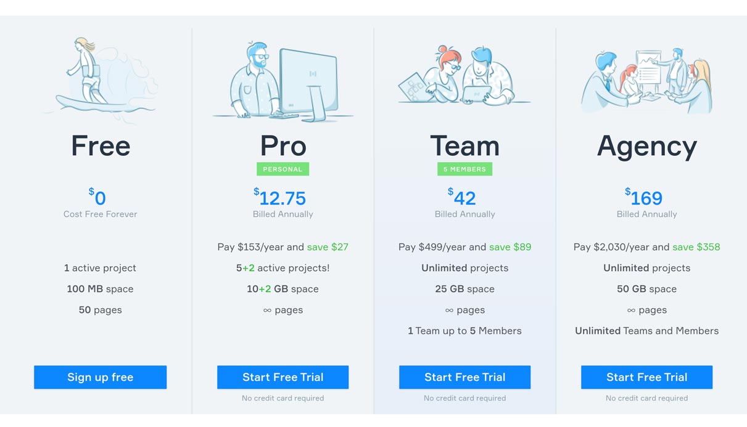This screenshot has height=427, width=747.
Task: Click the $12.75 Pro price
Action: coord(281,198)
